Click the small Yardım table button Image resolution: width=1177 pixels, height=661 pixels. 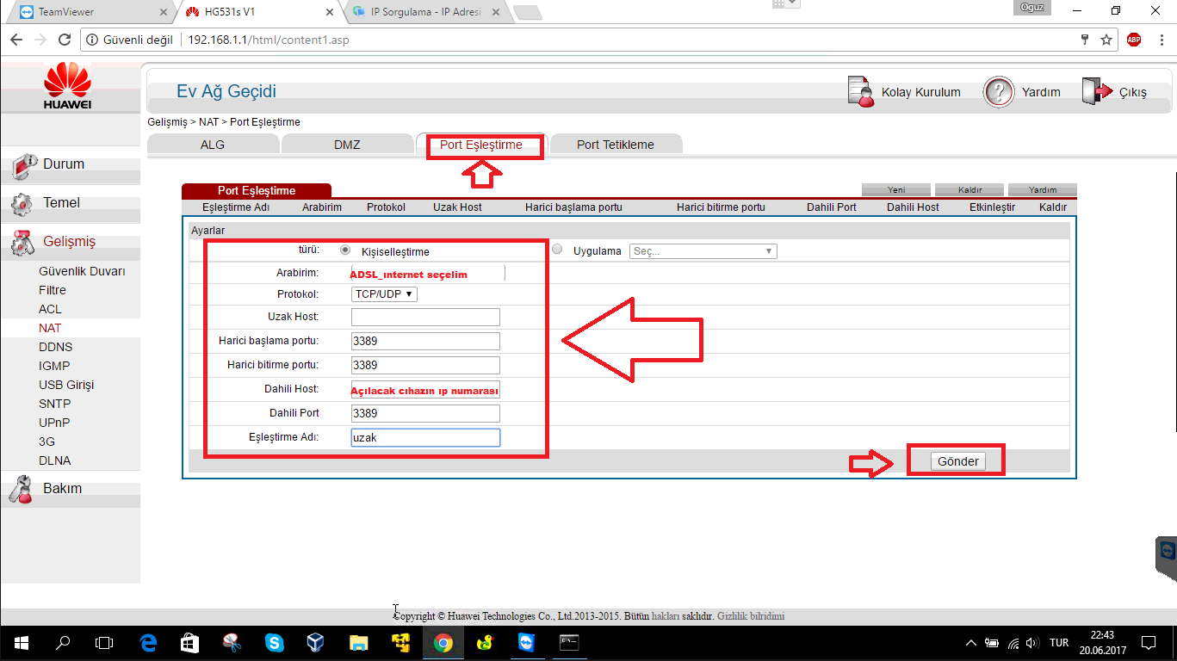1043,189
